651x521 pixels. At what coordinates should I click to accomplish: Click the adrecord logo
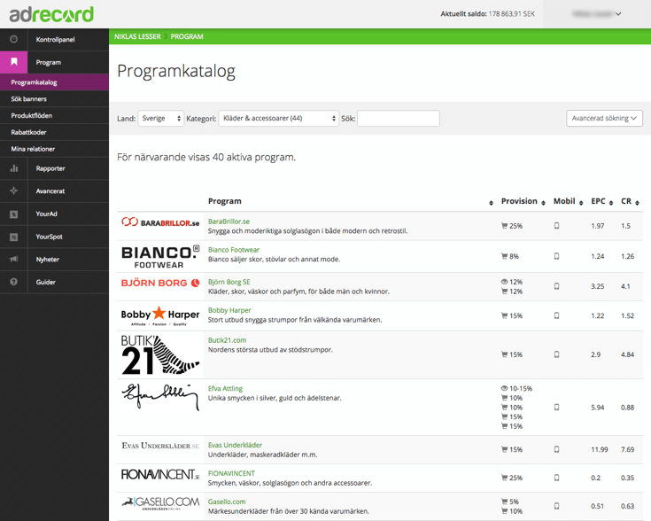51,14
